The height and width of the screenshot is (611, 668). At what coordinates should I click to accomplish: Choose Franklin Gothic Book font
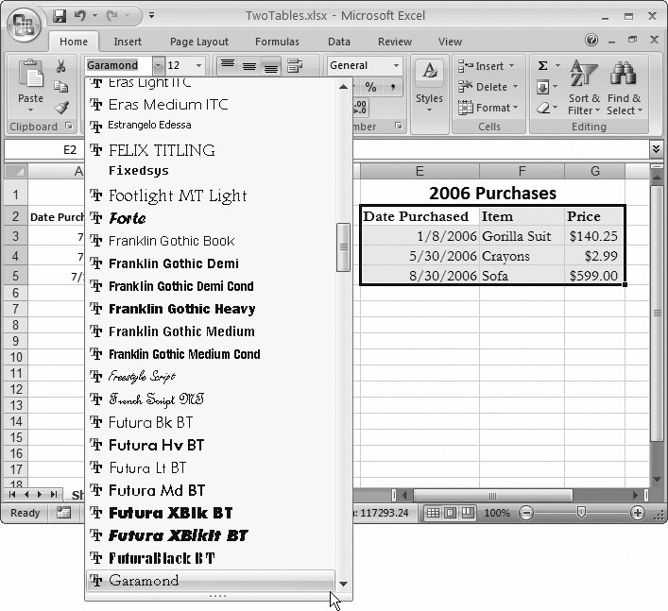(211, 241)
